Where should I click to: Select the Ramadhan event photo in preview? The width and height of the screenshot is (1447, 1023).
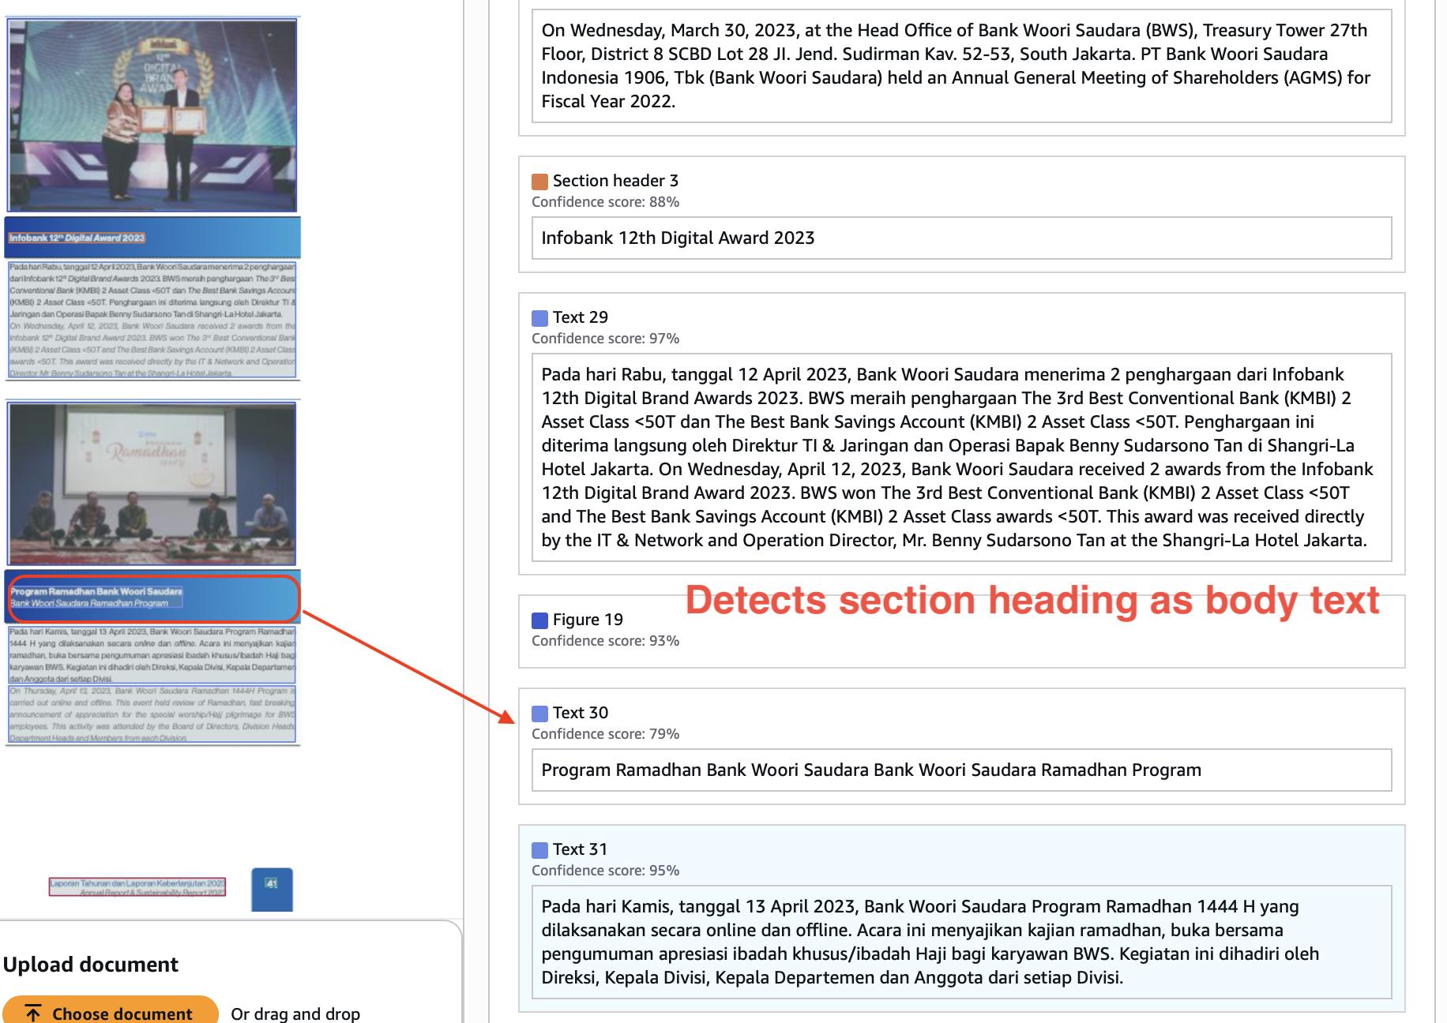coord(152,483)
